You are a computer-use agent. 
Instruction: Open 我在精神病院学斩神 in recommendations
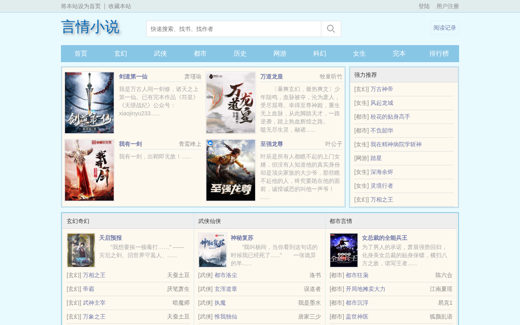(x=396, y=144)
